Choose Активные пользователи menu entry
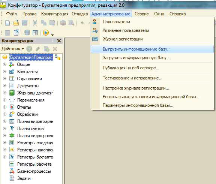Viewport: 216px width, 184px height. (152, 30)
